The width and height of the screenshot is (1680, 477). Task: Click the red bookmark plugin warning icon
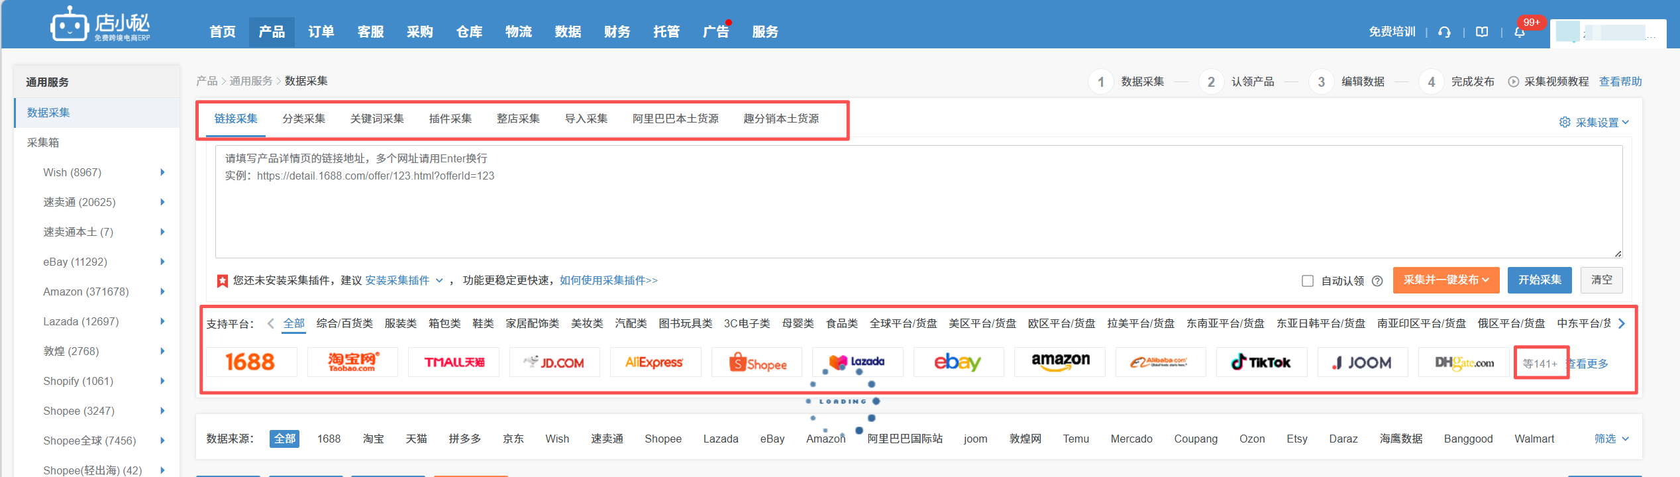[223, 281]
